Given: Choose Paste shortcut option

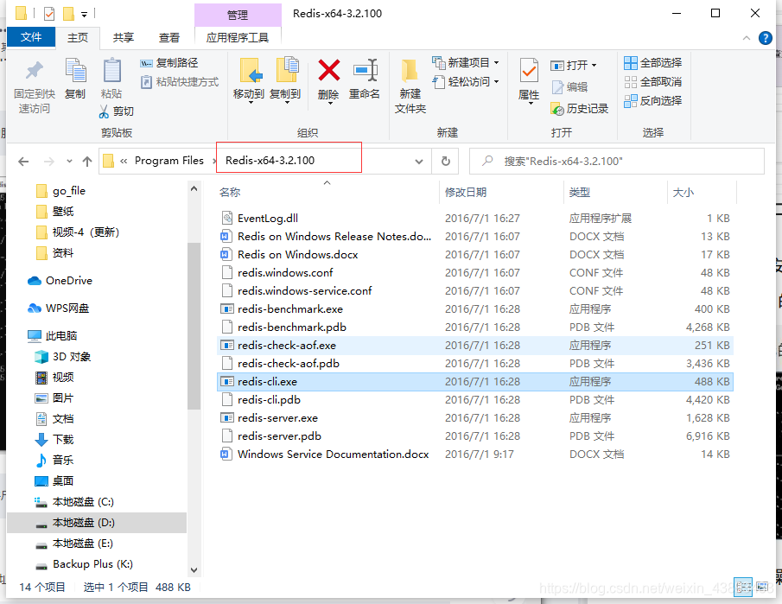Looking at the screenshot, I should pos(179,82).
